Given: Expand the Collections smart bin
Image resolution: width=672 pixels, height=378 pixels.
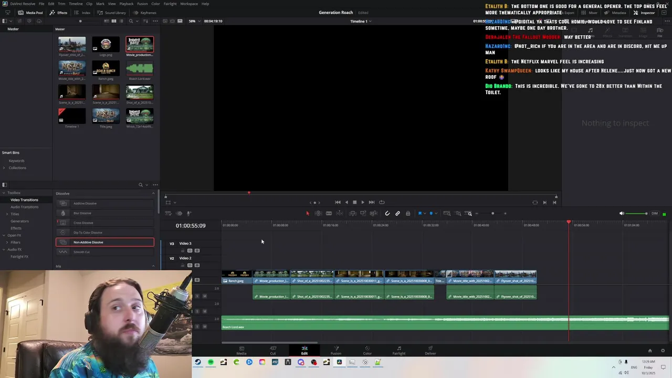Looking at the screenshot, I should click(x=4, y=168).
